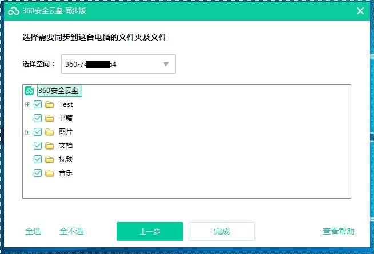Click the 360 cloud logo in title bar
This screenshot has height=254, width=374.
coord(14,11)
